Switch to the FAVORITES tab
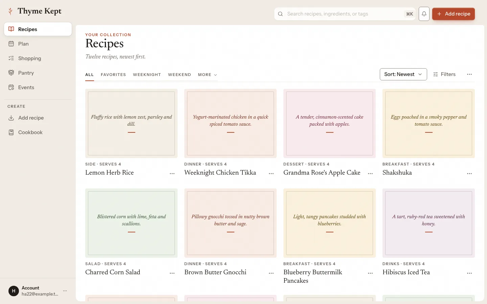Screen dimensions: 487x304 pos(113,75)
